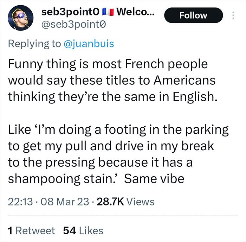
Task: Open the @juanbuis profile link
Action: point(89,44)
